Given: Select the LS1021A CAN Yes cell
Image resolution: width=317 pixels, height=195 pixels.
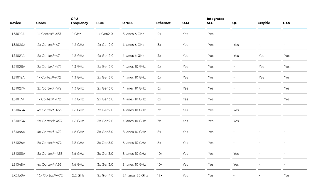Looking at the screenshot, I should click(287, 56).
